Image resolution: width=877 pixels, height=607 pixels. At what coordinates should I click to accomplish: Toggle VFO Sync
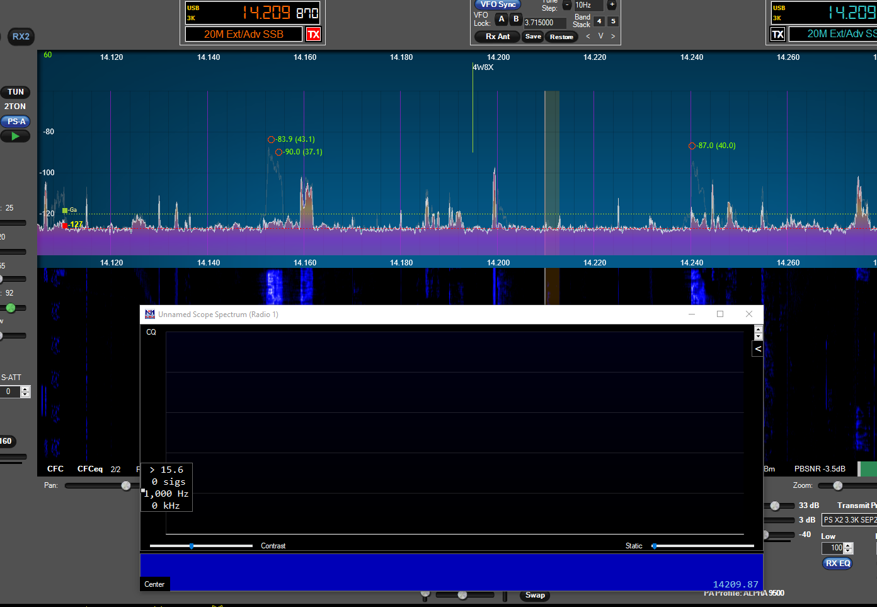[x=498, y=4]
